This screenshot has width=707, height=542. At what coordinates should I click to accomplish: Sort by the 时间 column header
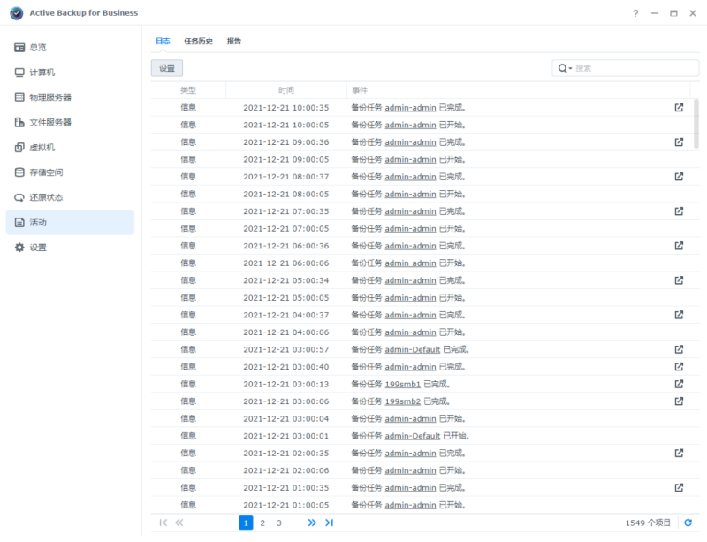285,90
